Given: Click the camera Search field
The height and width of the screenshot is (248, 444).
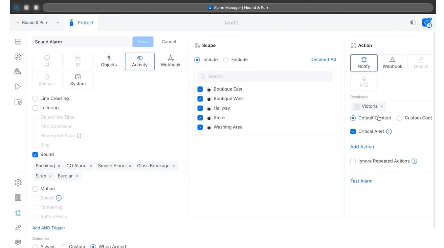Looking at the screenshot, I should pos(265,77).
